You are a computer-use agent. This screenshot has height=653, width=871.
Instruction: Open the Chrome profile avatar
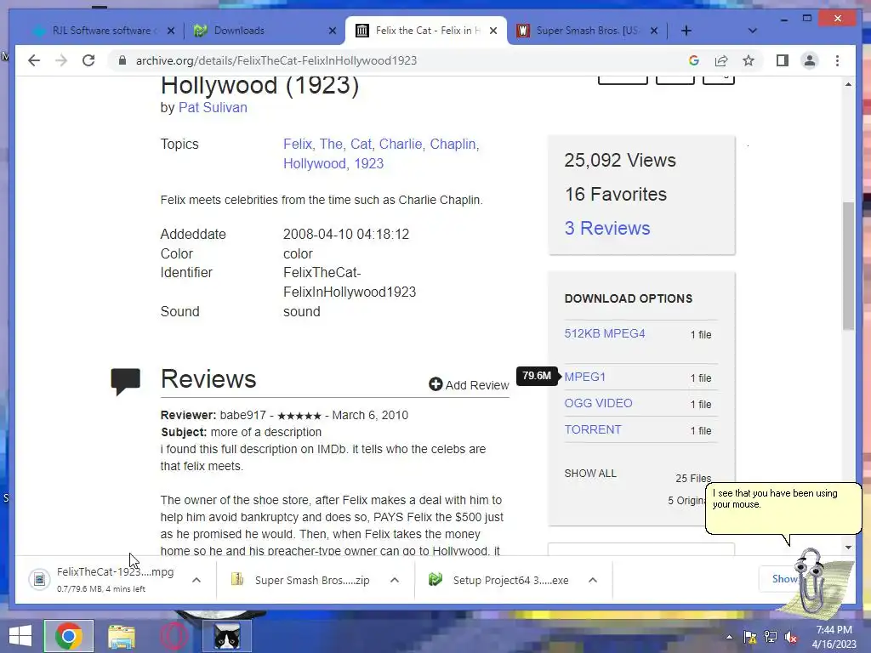[810, 60]
